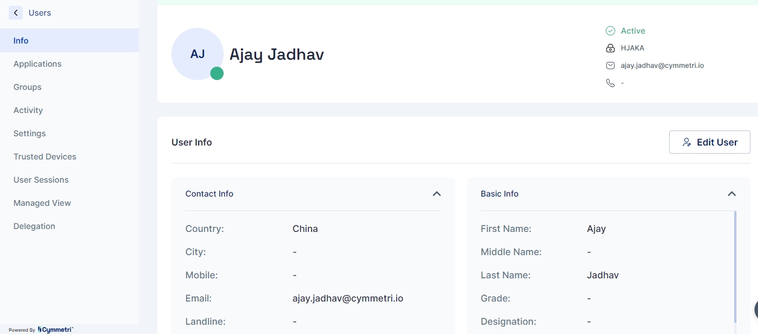This screenshot has width=758, height=334.
Task: Click the phone icon in profile header
Action: [x=610, y=83]
